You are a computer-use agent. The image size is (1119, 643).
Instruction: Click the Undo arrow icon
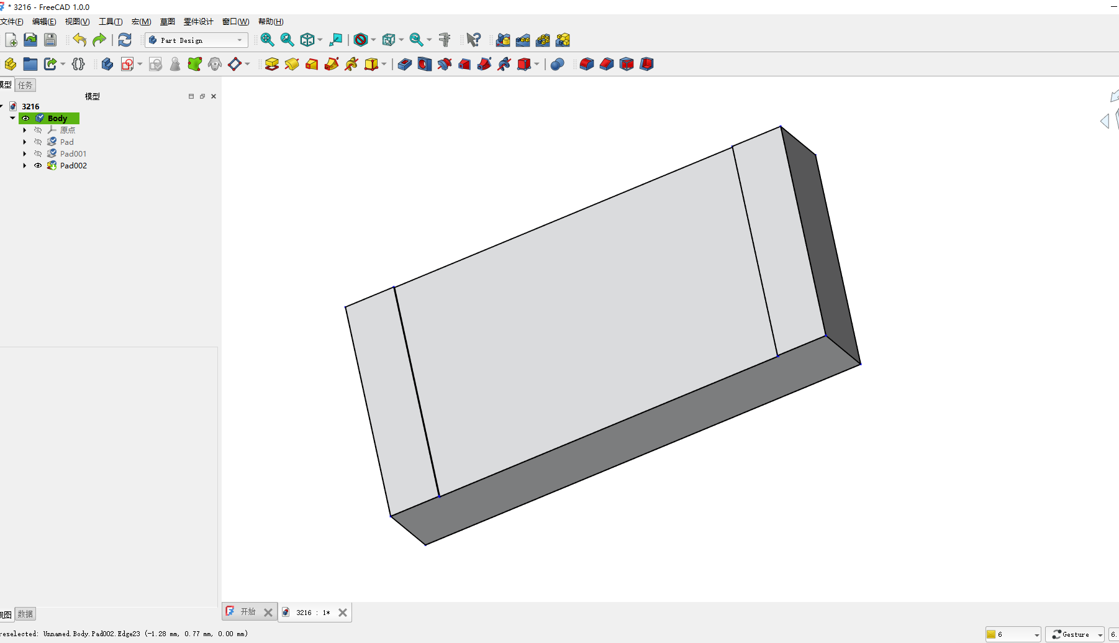point(79,40)
